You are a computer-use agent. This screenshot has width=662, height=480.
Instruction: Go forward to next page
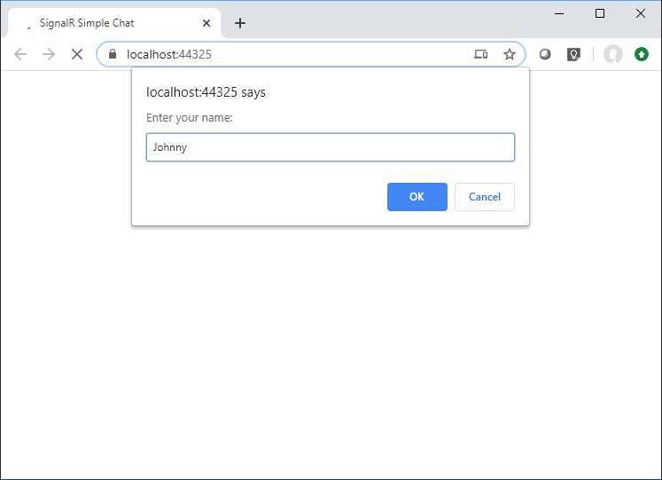coord(49,54)
